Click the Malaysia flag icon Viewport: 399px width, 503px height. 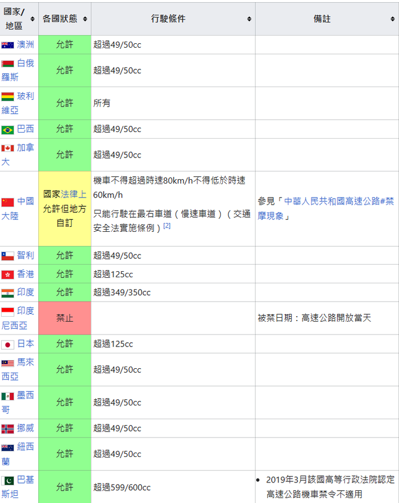coord(8,363)
